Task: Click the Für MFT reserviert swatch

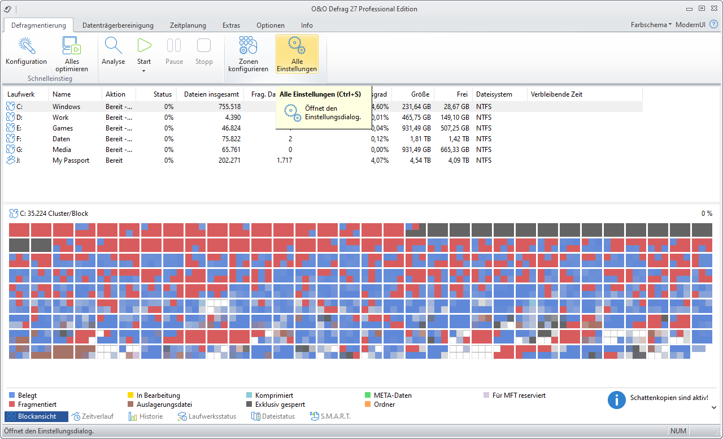Action: (x=486, y=395)
